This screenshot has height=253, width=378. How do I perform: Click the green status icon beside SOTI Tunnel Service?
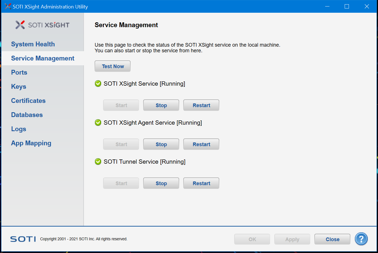tap(98, 162)
